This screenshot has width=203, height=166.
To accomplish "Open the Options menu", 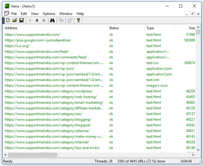I will [49, 14].
